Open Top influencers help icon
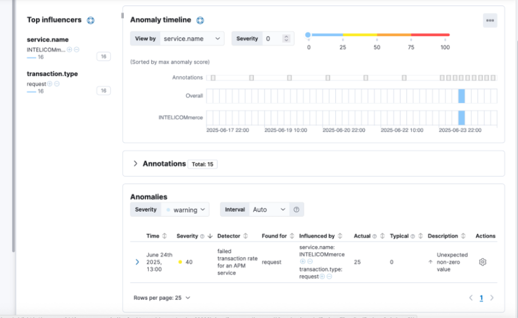 coord(91,21)
